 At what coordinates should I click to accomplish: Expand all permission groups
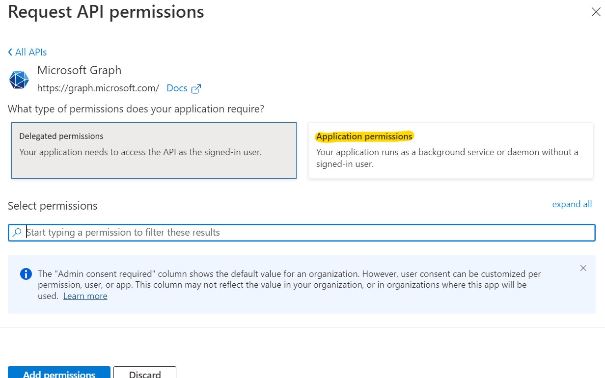pyautogui.click(x=572, y=204)
